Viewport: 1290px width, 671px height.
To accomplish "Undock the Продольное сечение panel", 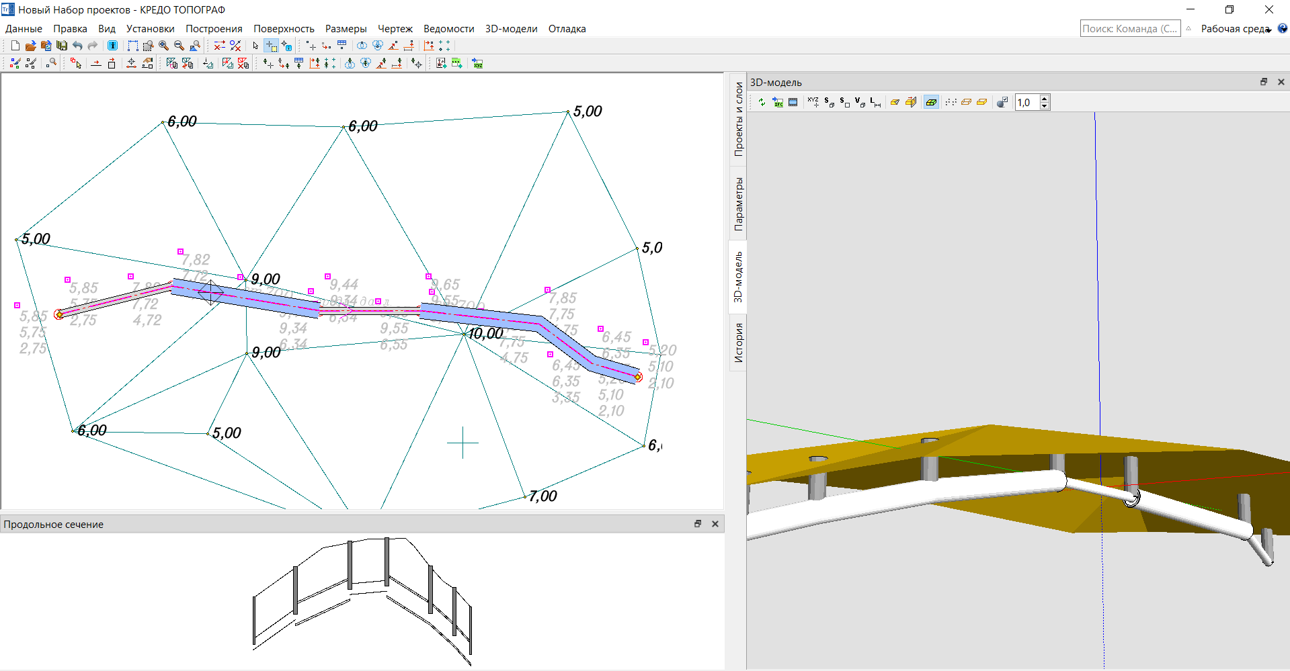I will coord(697,524).
